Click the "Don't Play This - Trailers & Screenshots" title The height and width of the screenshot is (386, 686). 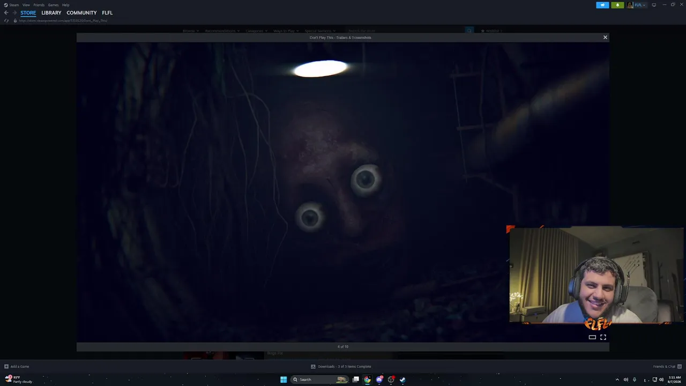pos(340,38)
